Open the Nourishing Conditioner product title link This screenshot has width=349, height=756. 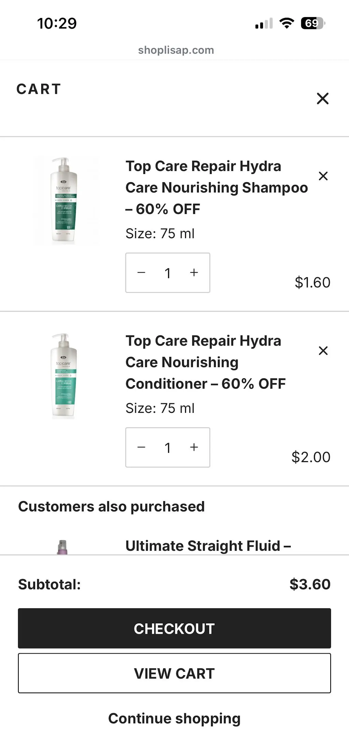pos(205,362)
